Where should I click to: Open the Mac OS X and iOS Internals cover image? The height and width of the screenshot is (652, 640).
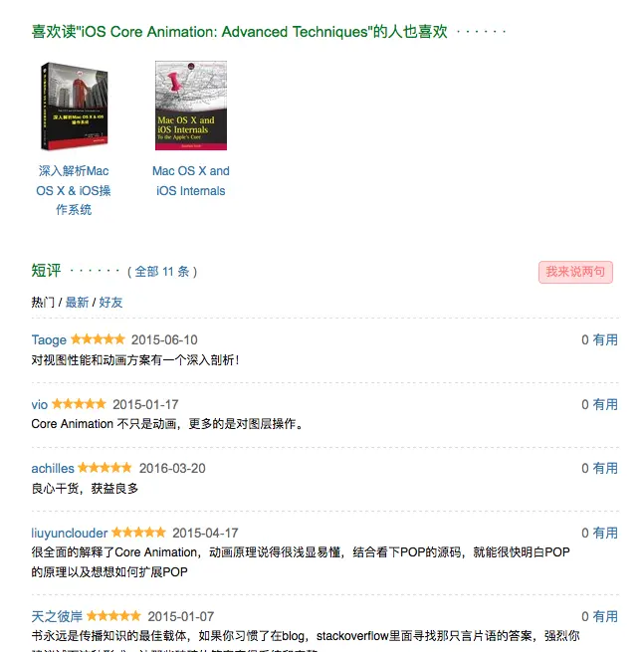pos(191,106)
